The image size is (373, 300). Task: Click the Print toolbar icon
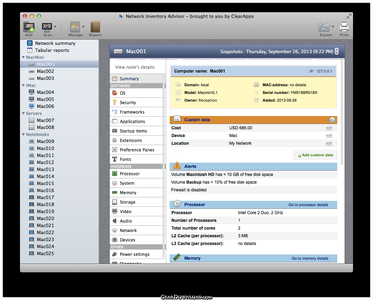coord(344,27)
